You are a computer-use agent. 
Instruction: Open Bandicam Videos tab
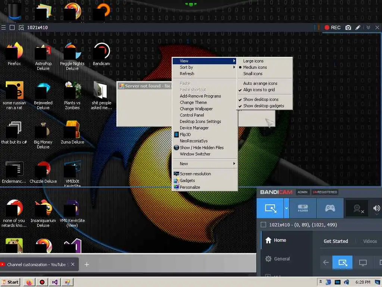coord(370,241)
